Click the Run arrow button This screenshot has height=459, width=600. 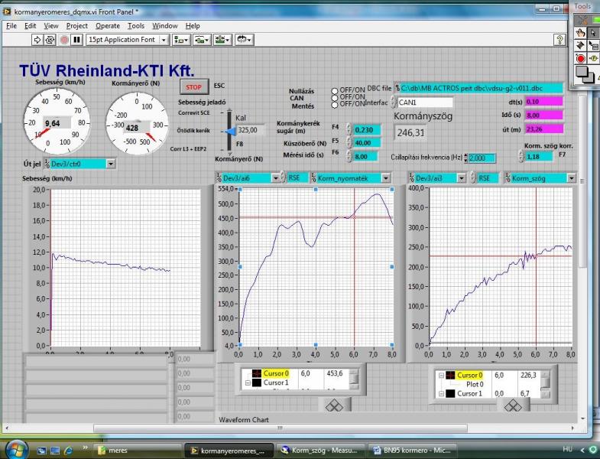pyautogui.click(x=37, y=40)
